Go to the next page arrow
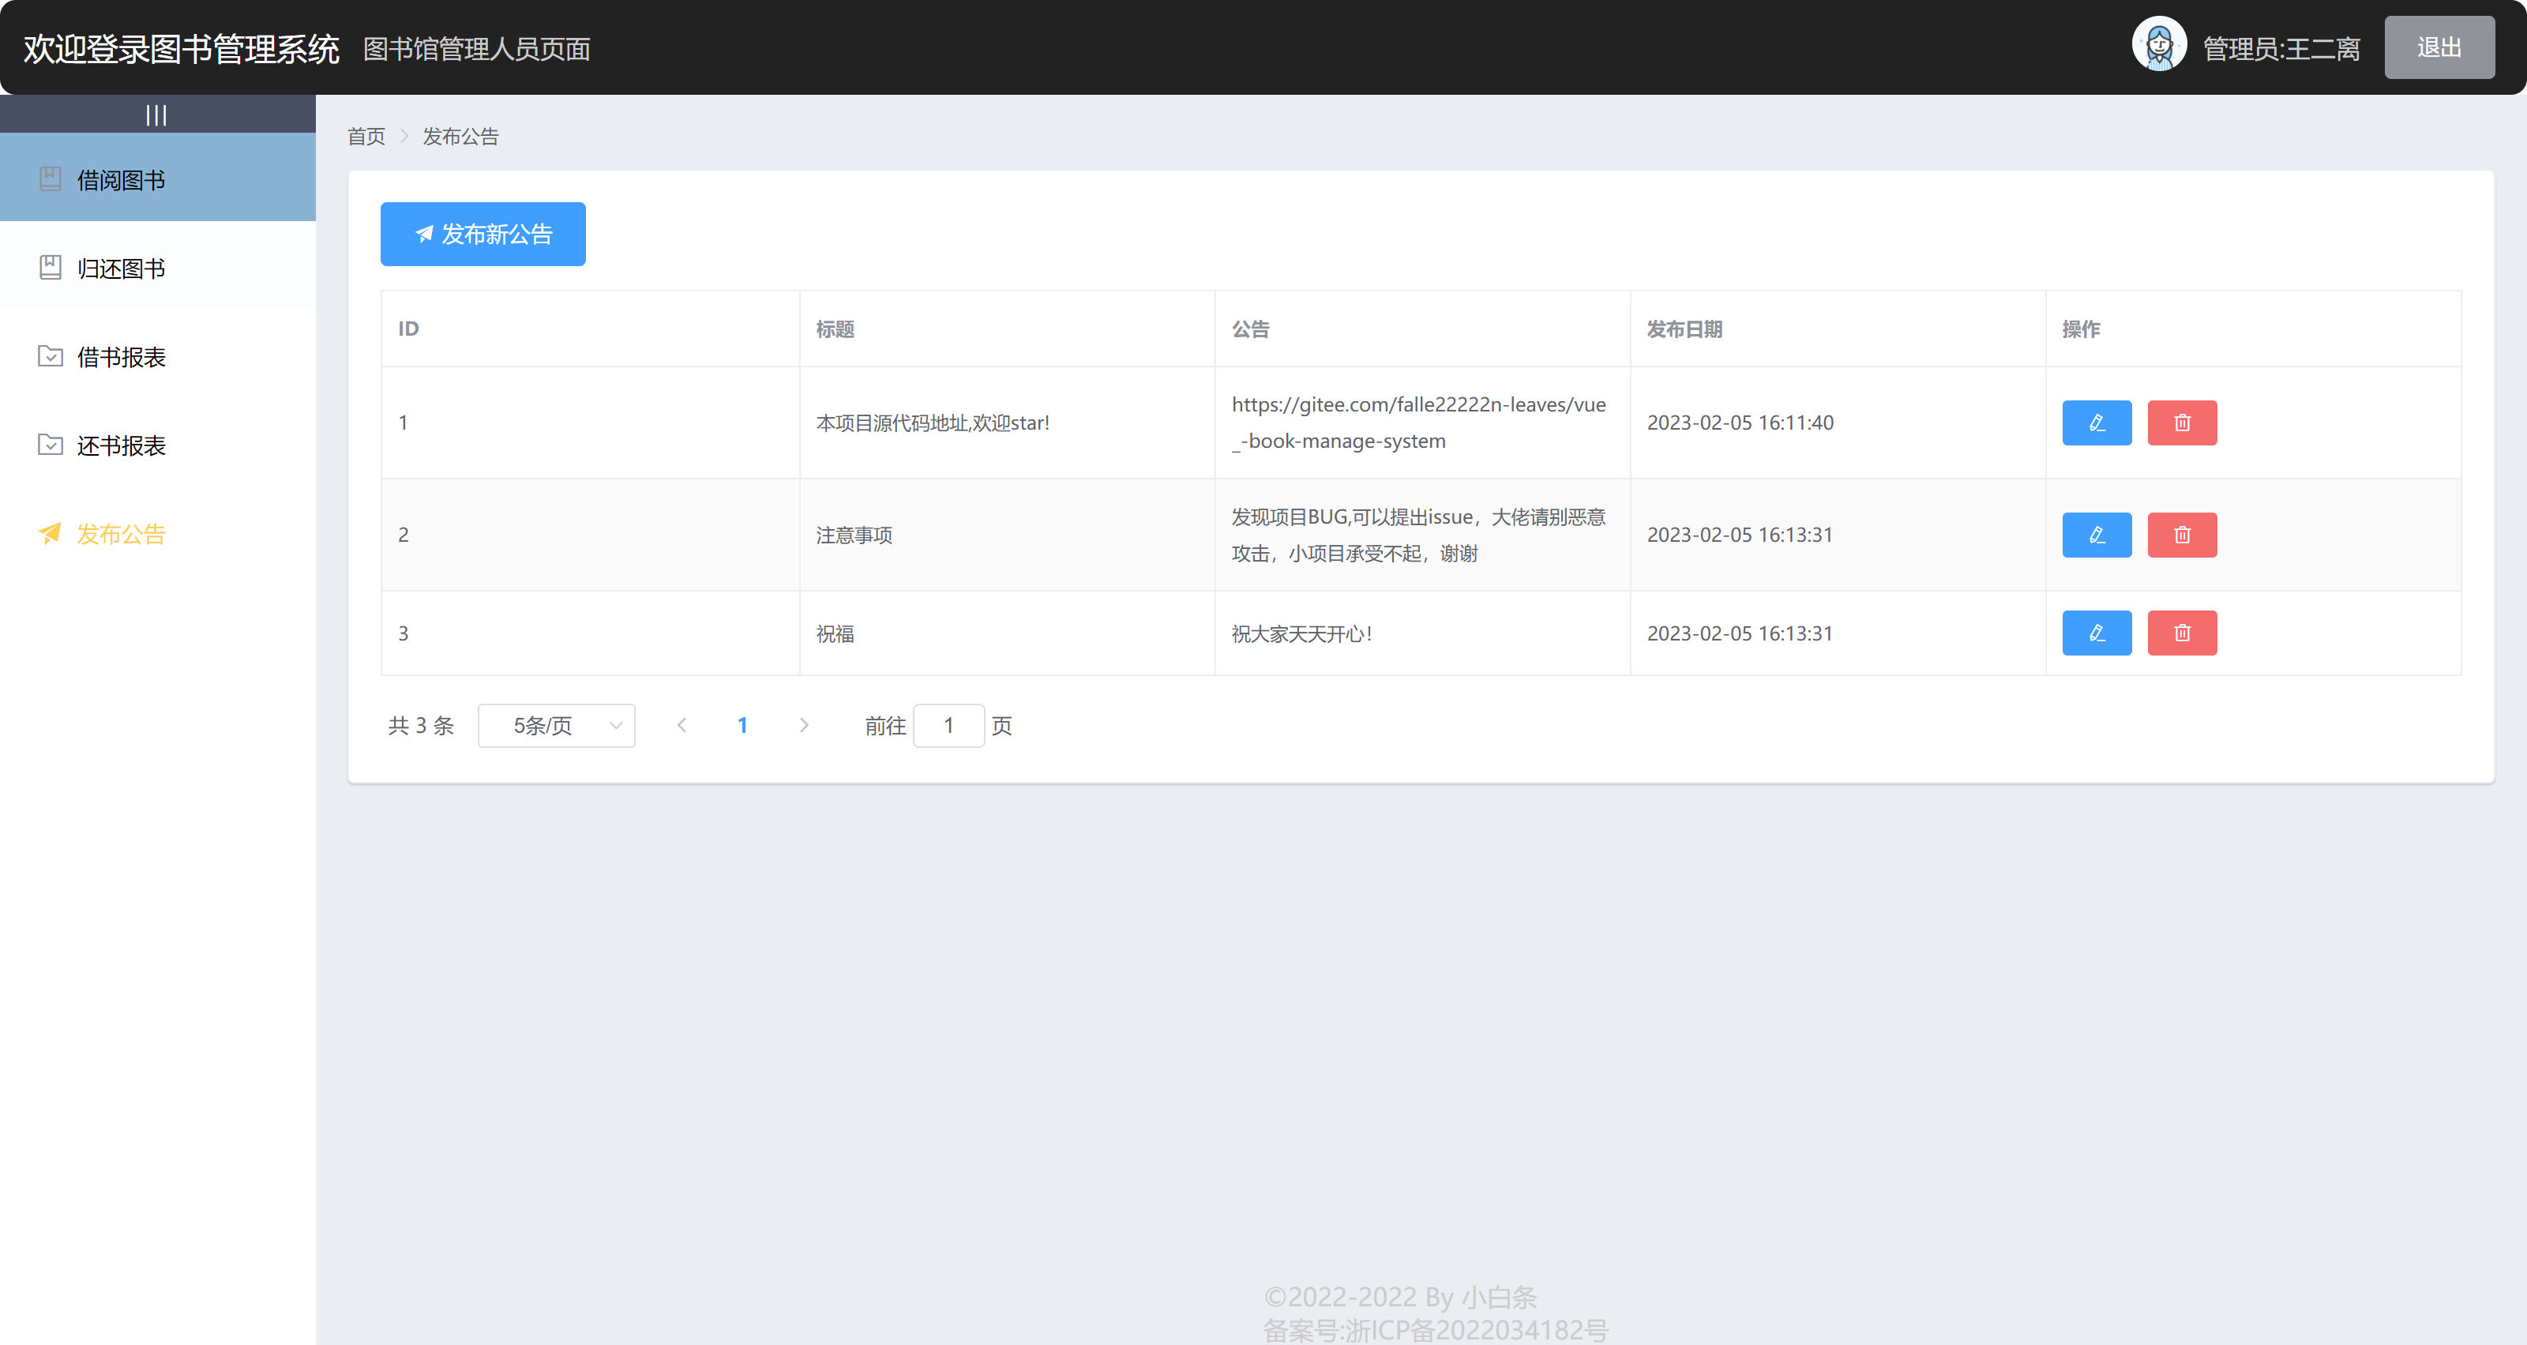Image resolution: width=2527 pixels, height=1345 pixels. point(805,726)
